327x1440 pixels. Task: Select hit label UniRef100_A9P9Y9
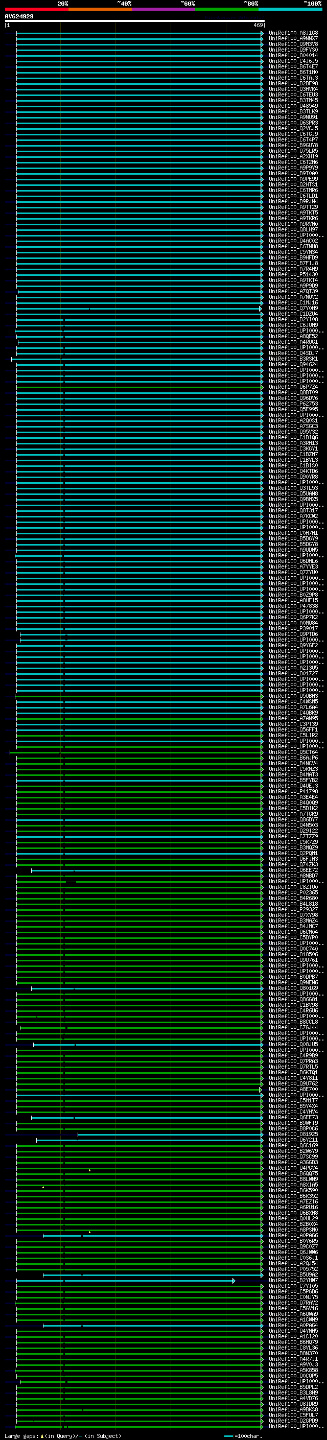coord(293,168)
